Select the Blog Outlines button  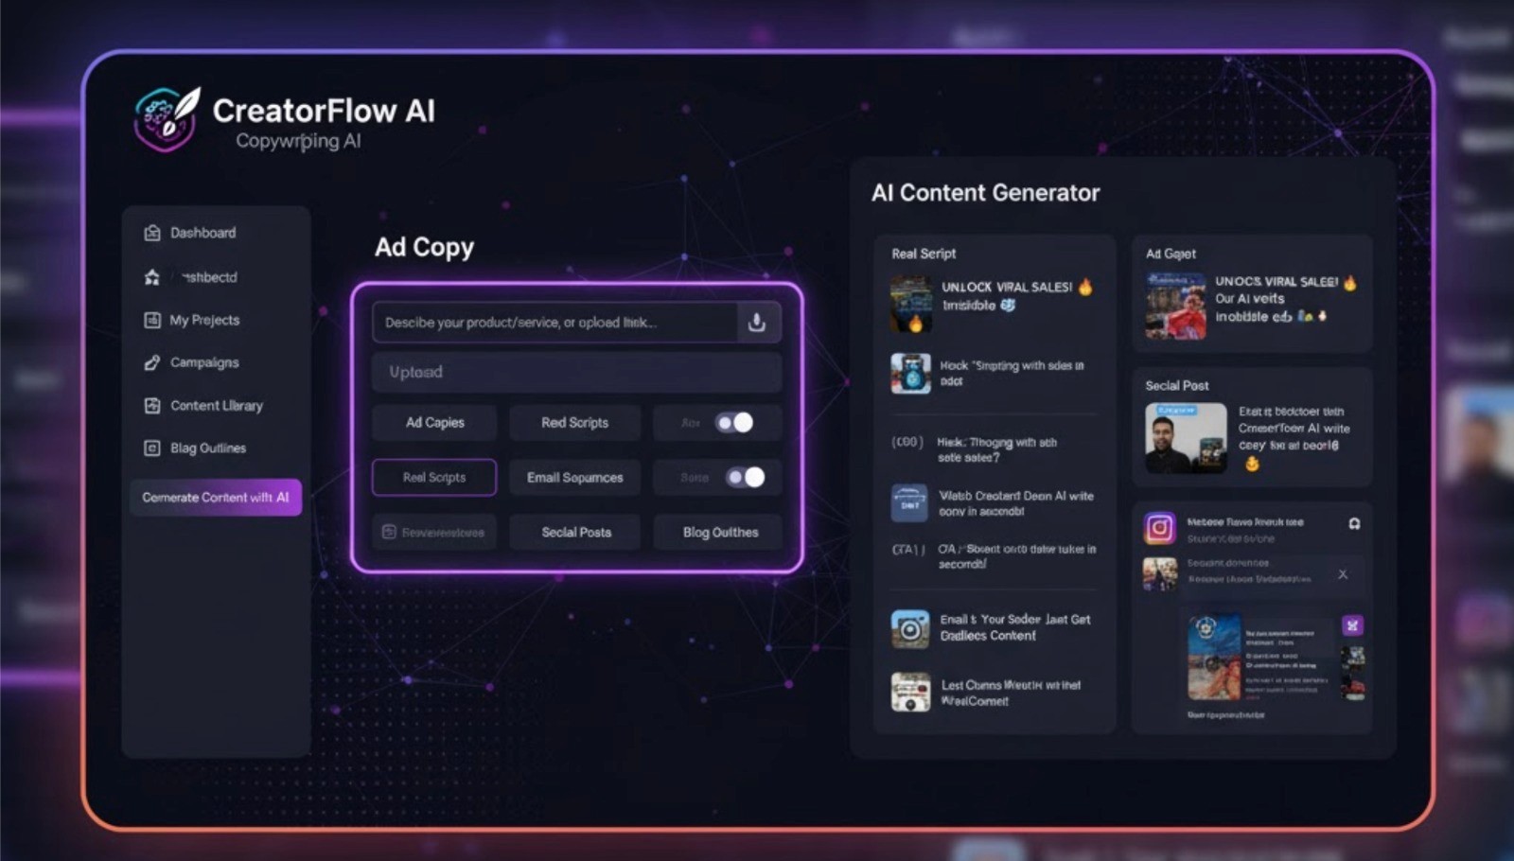click(x=720, y=532)
